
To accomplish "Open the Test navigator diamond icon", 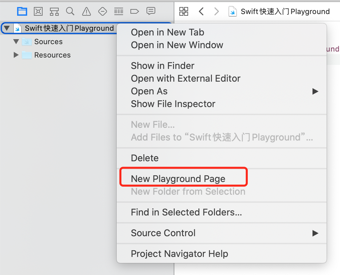I will [x=103, y=11].
